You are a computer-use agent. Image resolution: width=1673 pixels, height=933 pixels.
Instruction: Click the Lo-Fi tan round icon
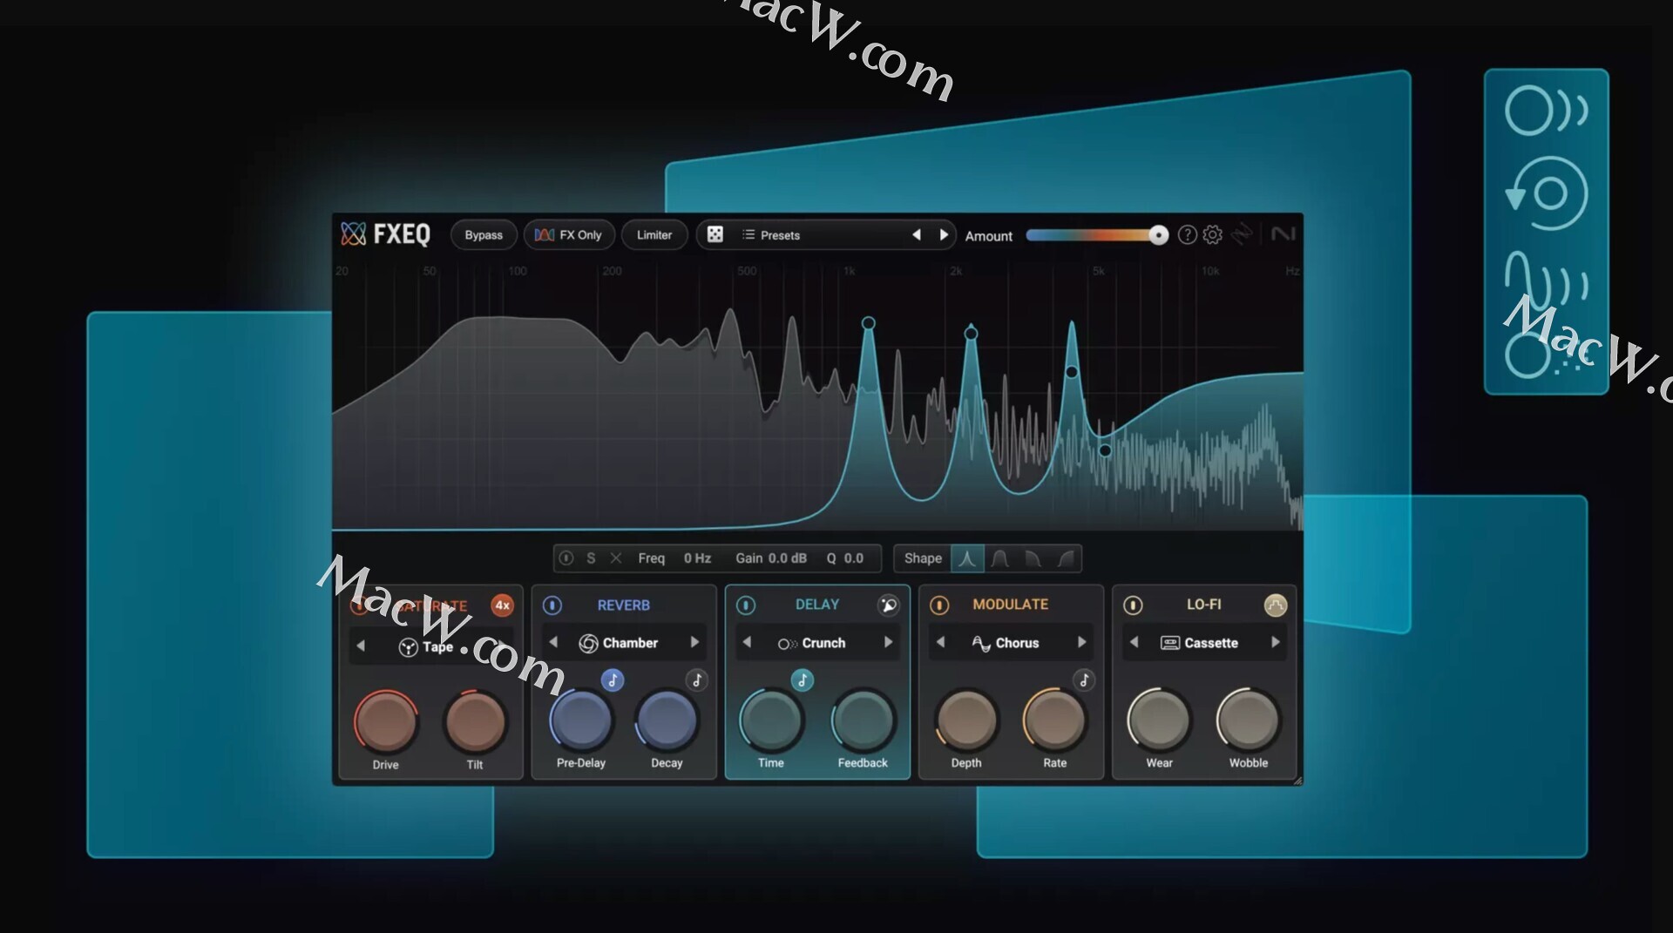click(x=1275, y=605)
